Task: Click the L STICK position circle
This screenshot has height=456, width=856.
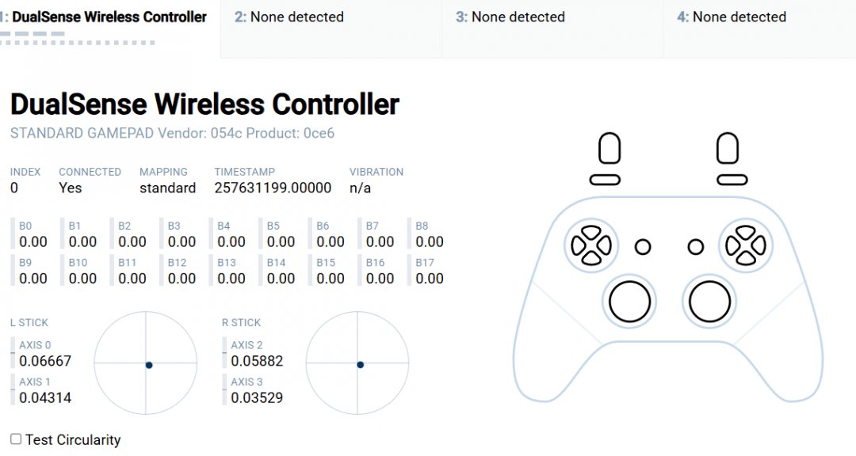Action: (x=147, y=363)
